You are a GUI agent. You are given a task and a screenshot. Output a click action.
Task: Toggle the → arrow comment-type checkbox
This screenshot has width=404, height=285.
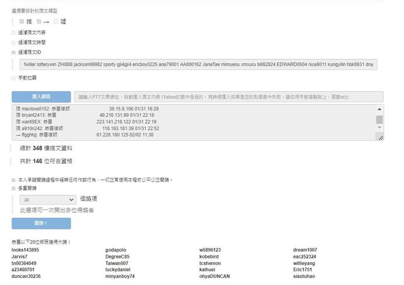[x=39, y=21]
